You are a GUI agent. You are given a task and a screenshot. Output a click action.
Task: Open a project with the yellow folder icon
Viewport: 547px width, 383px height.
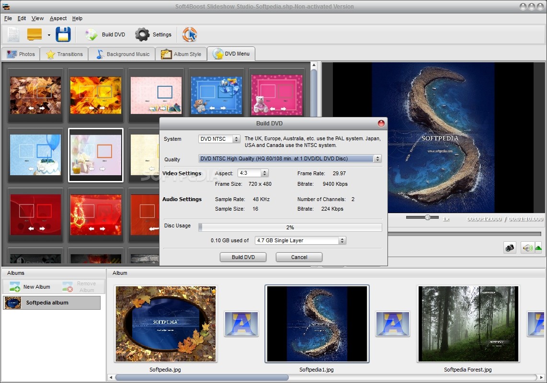[34, 34]
